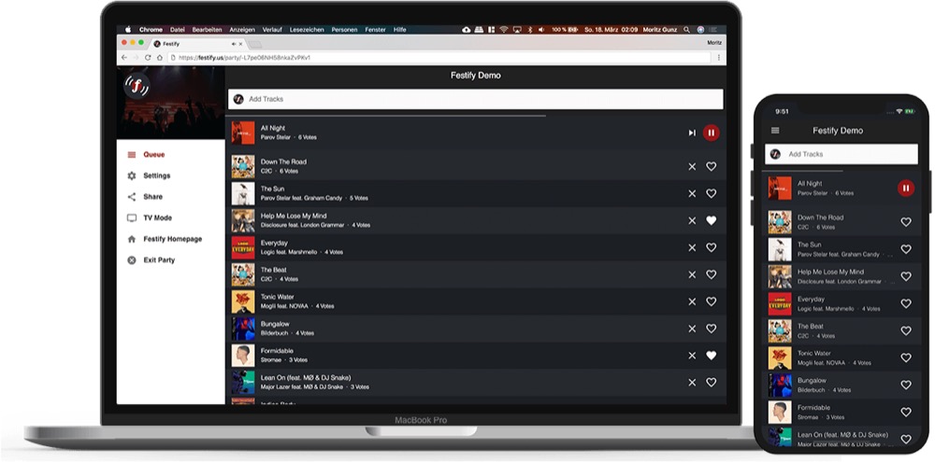
Task: Remove Help Me Lose My Mind track
Action: tap(692, 220)
